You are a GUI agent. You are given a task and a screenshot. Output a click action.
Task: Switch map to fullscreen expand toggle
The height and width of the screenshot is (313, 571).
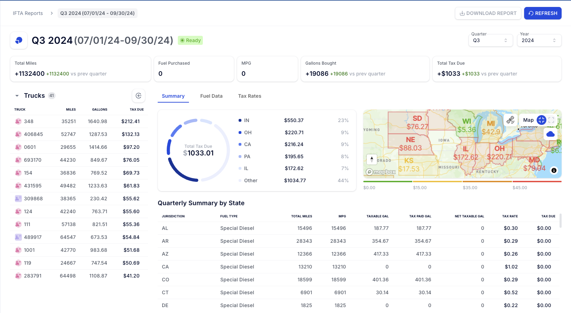tap(551, 120)
